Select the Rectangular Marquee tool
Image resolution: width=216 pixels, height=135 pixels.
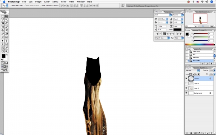pyautogui.click(x=3, y=17)
